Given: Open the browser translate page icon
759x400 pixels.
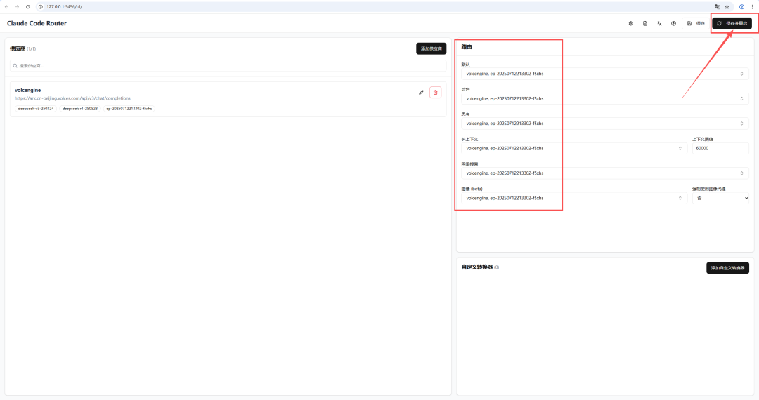Looking at the screenshot, I should [718, 7].
